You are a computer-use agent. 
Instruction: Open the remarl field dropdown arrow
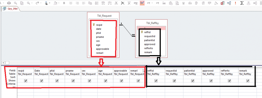coord(144,71)
